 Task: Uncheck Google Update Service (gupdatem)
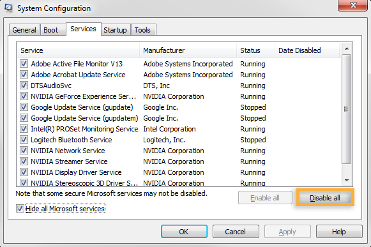click(24, 118)
